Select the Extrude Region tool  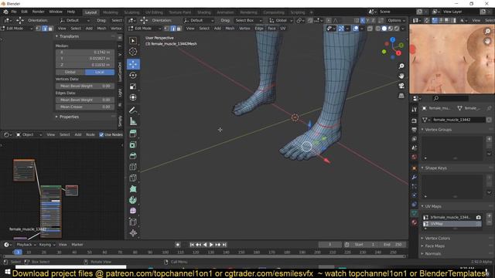(133, 134)
